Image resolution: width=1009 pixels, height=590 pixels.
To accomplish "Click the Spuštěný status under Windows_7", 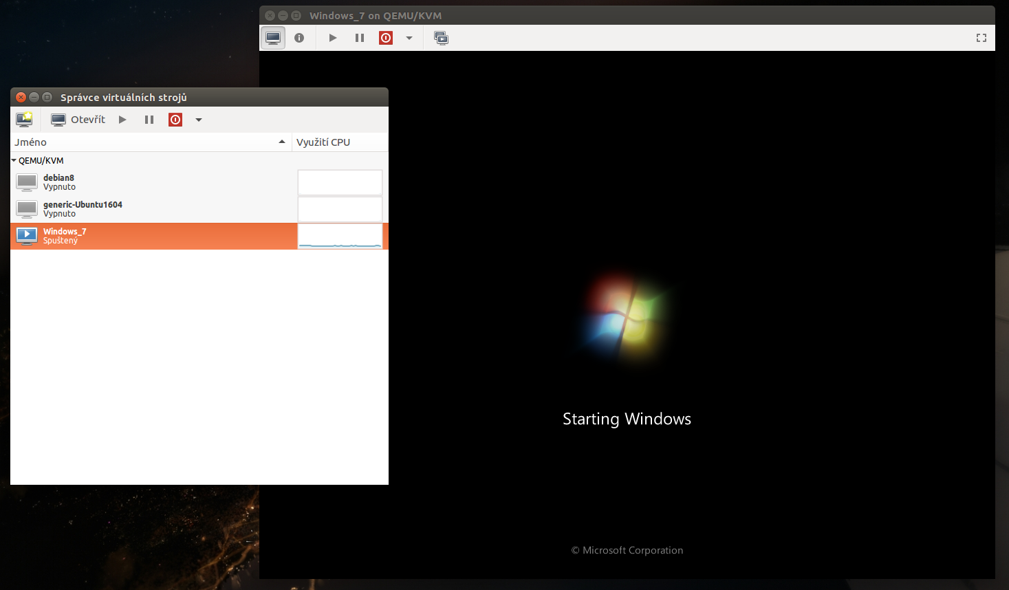I will tap(61, 241).
